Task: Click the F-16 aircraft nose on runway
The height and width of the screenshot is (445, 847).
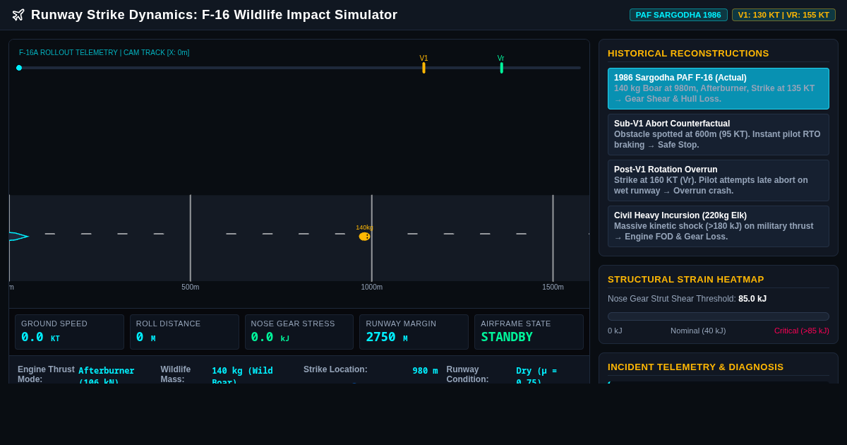Action: (x=18, y=237)
